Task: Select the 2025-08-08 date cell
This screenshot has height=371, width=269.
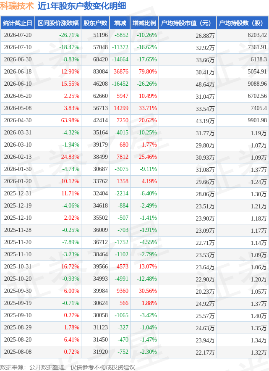Action: (18, 352)
